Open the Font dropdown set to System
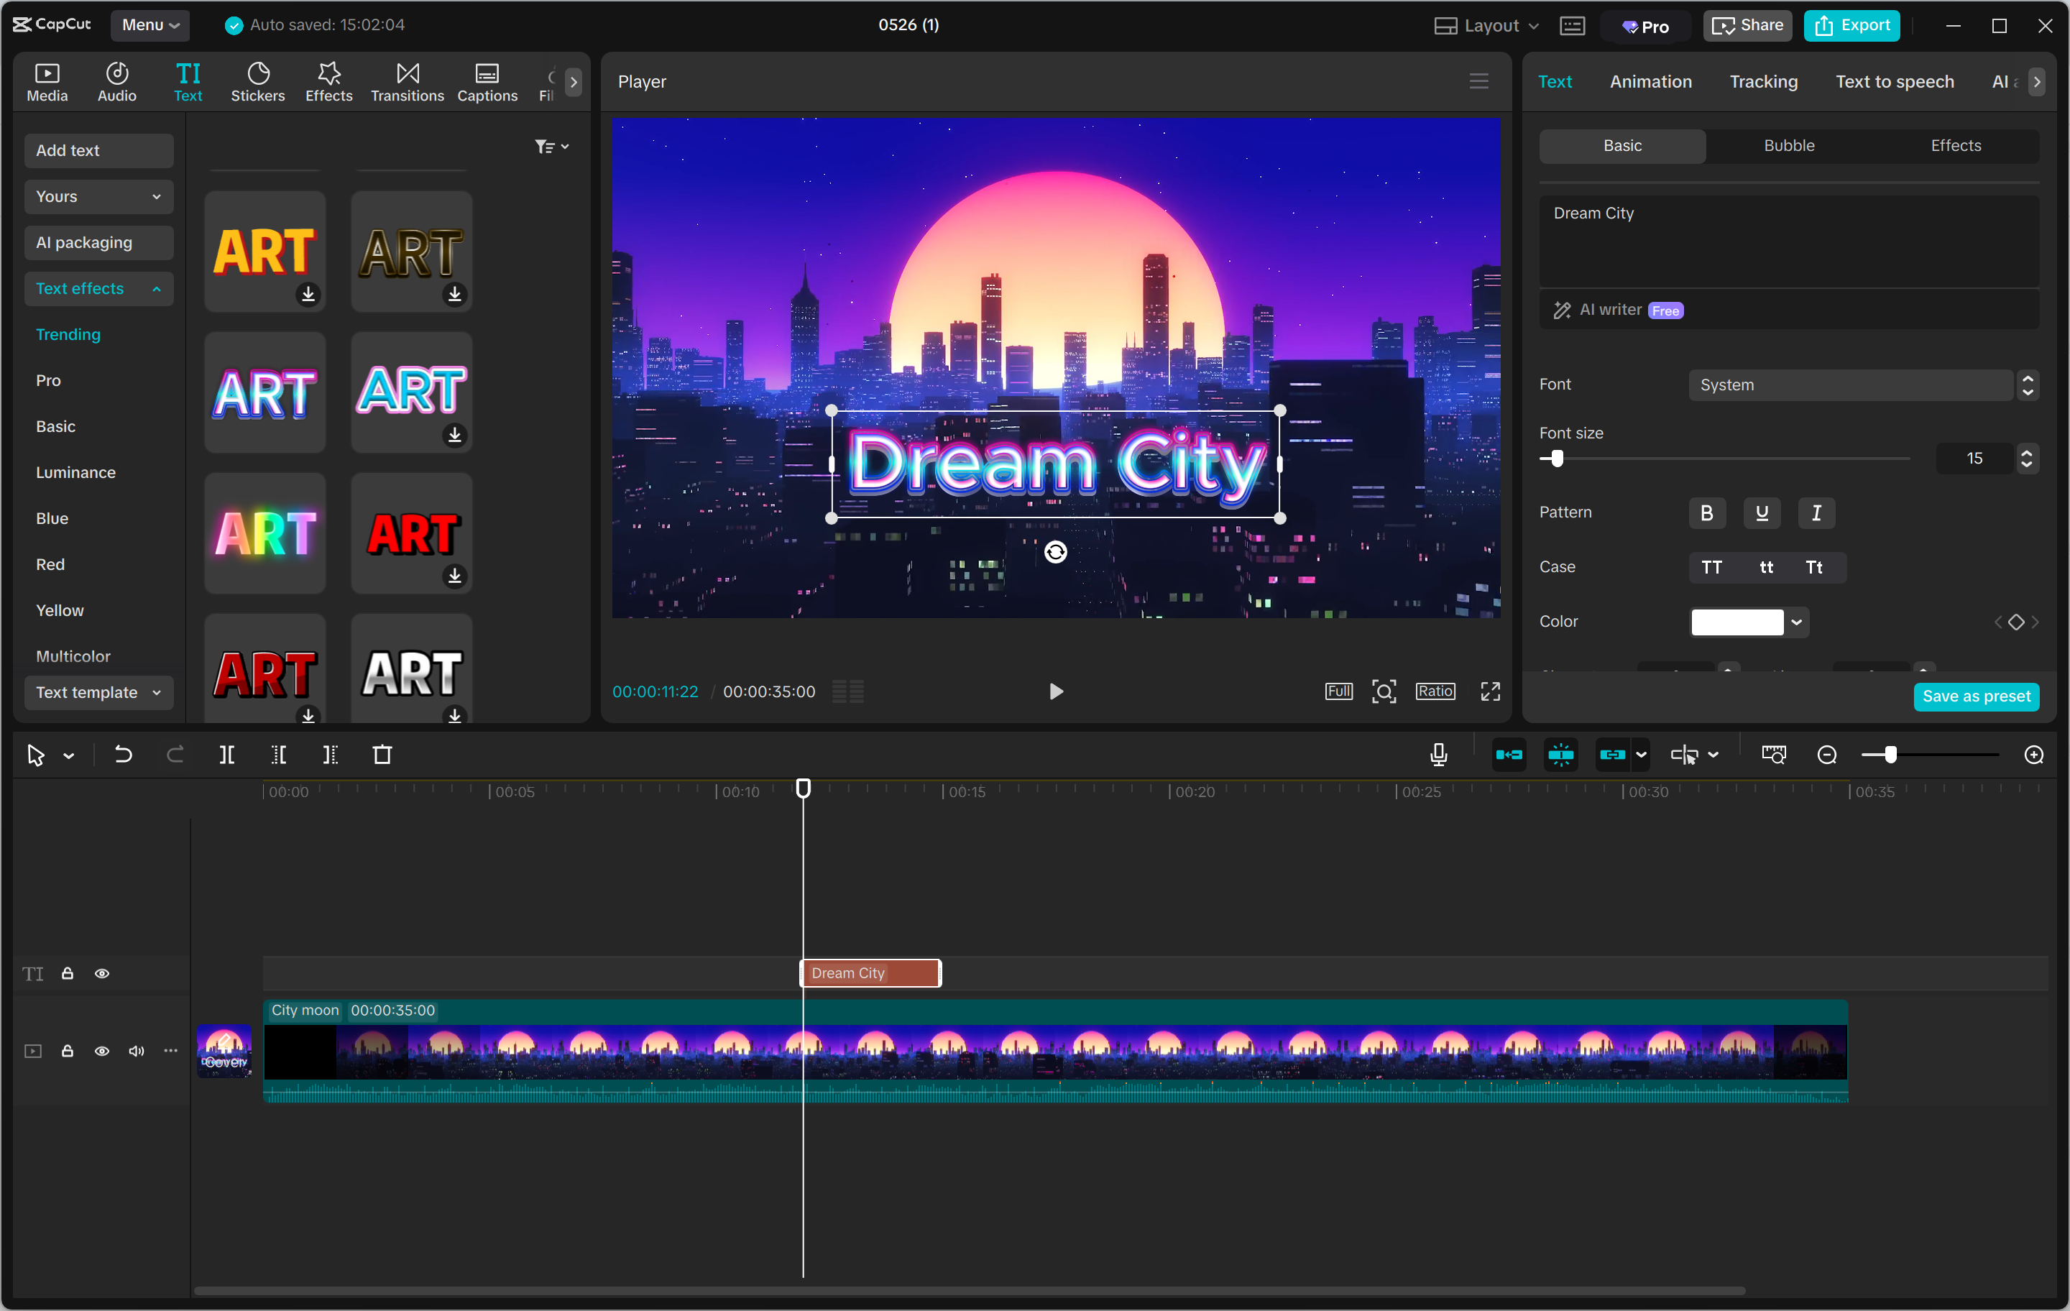 [x=1850, y=385]
